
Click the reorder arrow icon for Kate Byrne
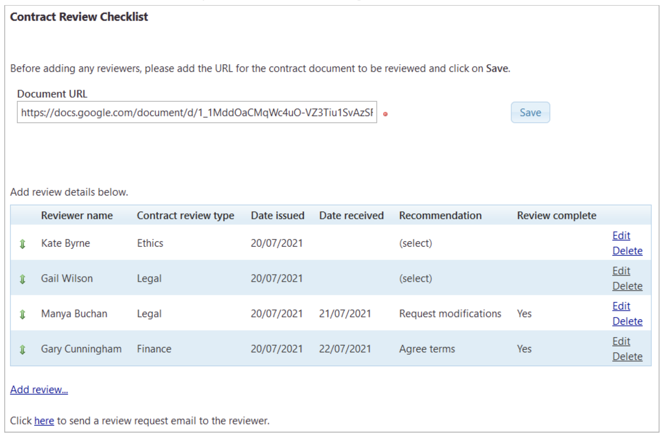(23, 244)
